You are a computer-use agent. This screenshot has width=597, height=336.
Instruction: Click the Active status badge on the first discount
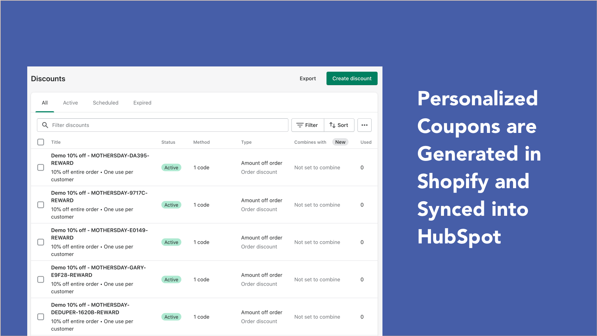coord(171,167)
